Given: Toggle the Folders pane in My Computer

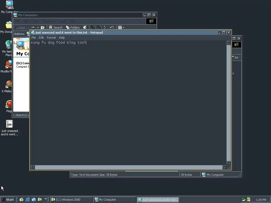Looking at the screenshot, I should coord(73,27).
